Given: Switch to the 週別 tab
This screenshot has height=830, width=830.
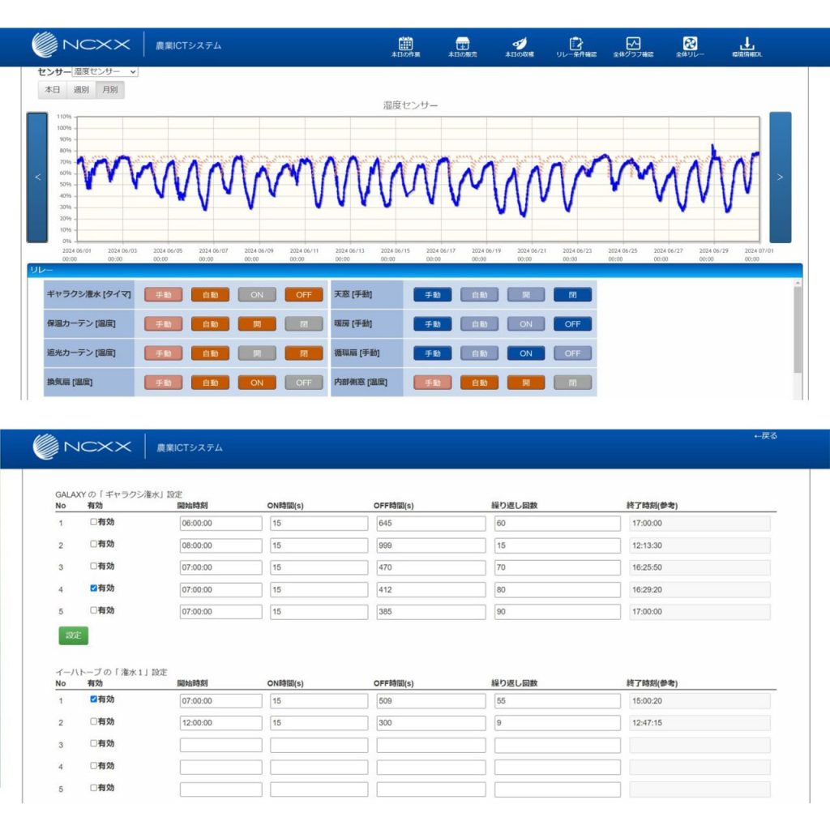Looking at the screenshot, I should (81, 90).
